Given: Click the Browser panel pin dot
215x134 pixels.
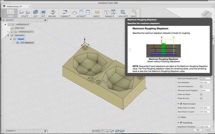Looking at the screenshot, I should (x=45, y=20).
